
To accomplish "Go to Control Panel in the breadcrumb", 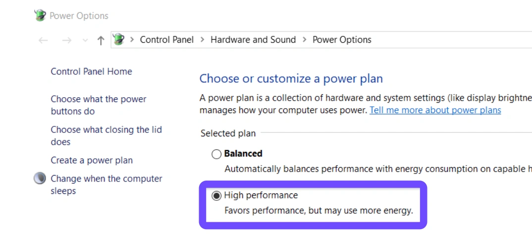I will [x=167, y=40].
